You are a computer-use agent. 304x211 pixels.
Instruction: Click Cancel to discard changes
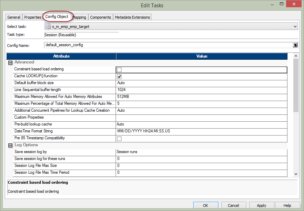(233, 205)
